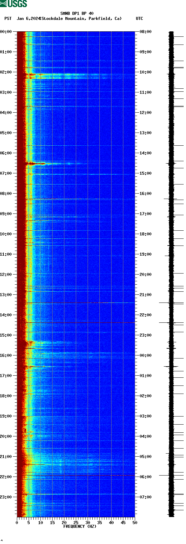Select the title text SMNB DP1 BP 40

tap(77, 13)
